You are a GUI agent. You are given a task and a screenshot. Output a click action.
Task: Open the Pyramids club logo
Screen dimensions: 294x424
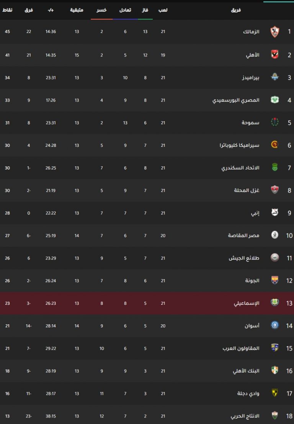point(274,77)
